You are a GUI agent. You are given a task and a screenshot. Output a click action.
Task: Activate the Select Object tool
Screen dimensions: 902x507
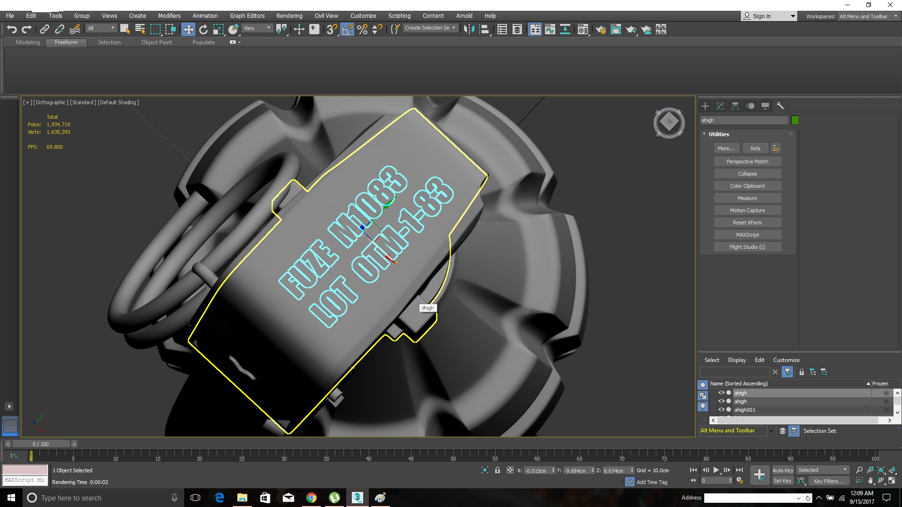tap(124, 29)
